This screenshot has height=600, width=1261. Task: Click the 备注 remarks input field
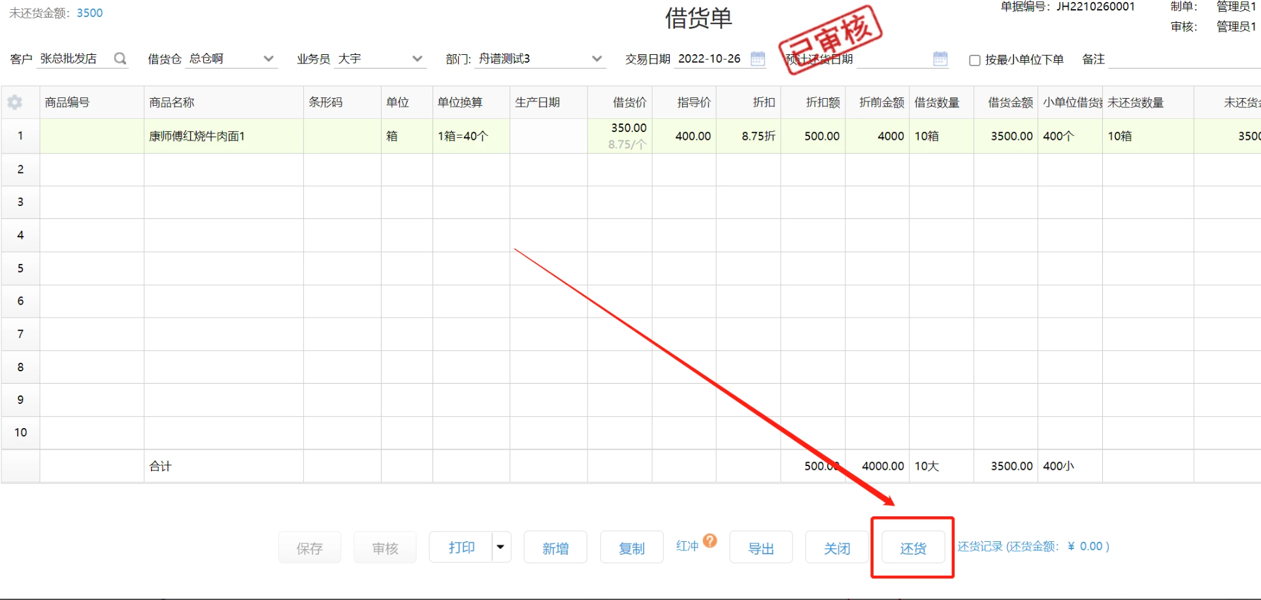pos(1183,59)
